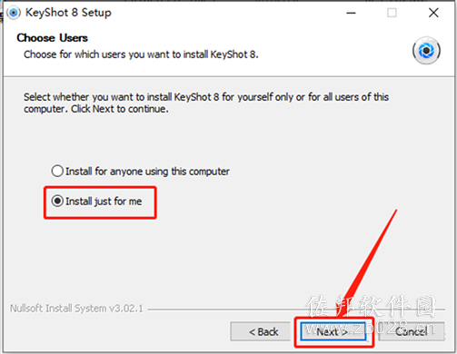Close the KeyShot 8 Setup window
This screenshot has width=457, height=354.
point(433,13)
